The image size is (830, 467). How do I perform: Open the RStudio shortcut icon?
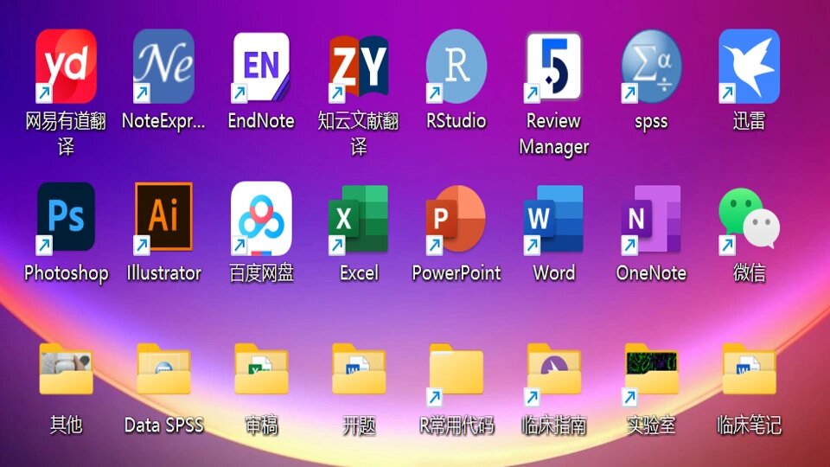pyautogui.click(x=456, y=67)
